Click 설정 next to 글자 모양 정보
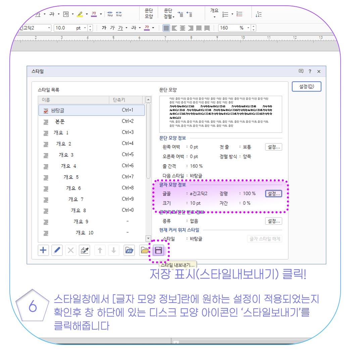The height and width of the screenshot is (350, 350). coord(274,193)
